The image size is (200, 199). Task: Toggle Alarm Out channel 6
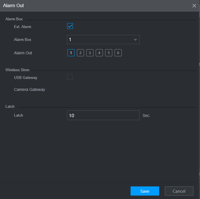(118, 53)
